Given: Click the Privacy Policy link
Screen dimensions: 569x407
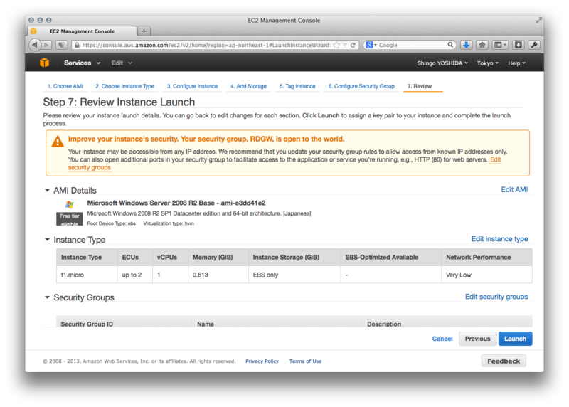Looking at the screenshot, I should click(x=262, y=361).
